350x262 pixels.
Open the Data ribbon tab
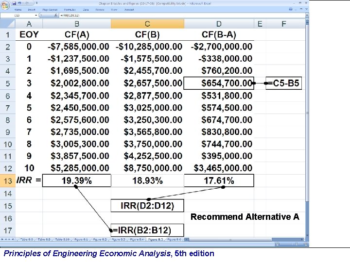[86, 10]
